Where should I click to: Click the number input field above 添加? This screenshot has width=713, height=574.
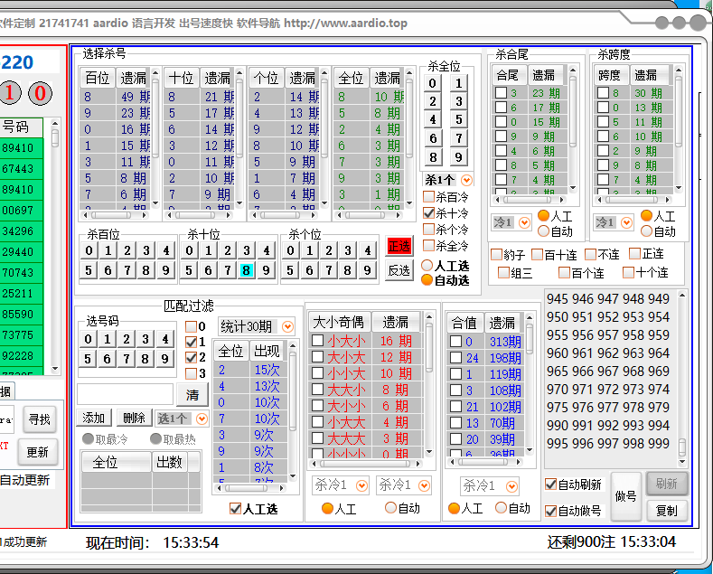[125, 394]
